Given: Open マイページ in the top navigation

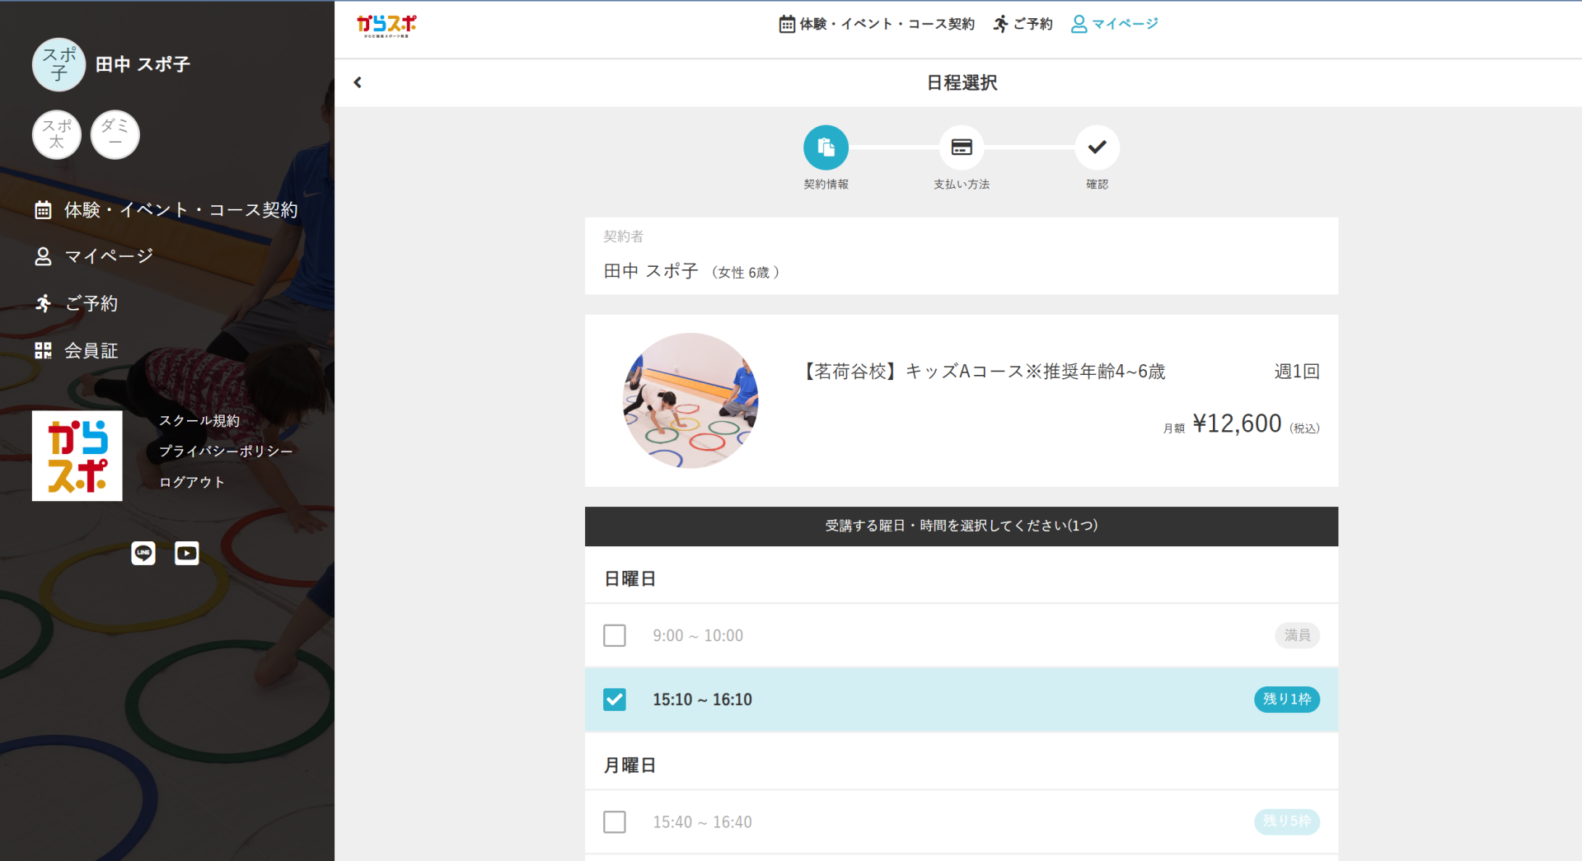Looking at the screenshot, I should pyautogui.click(x=1115, y=24).
